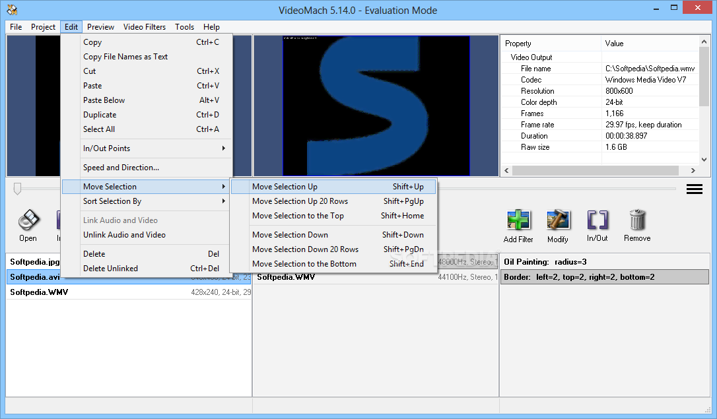The width and height of the screenshot is (717, 419).
Task: Select the Oil Painting filter row
Action: (x=605, y=262)
